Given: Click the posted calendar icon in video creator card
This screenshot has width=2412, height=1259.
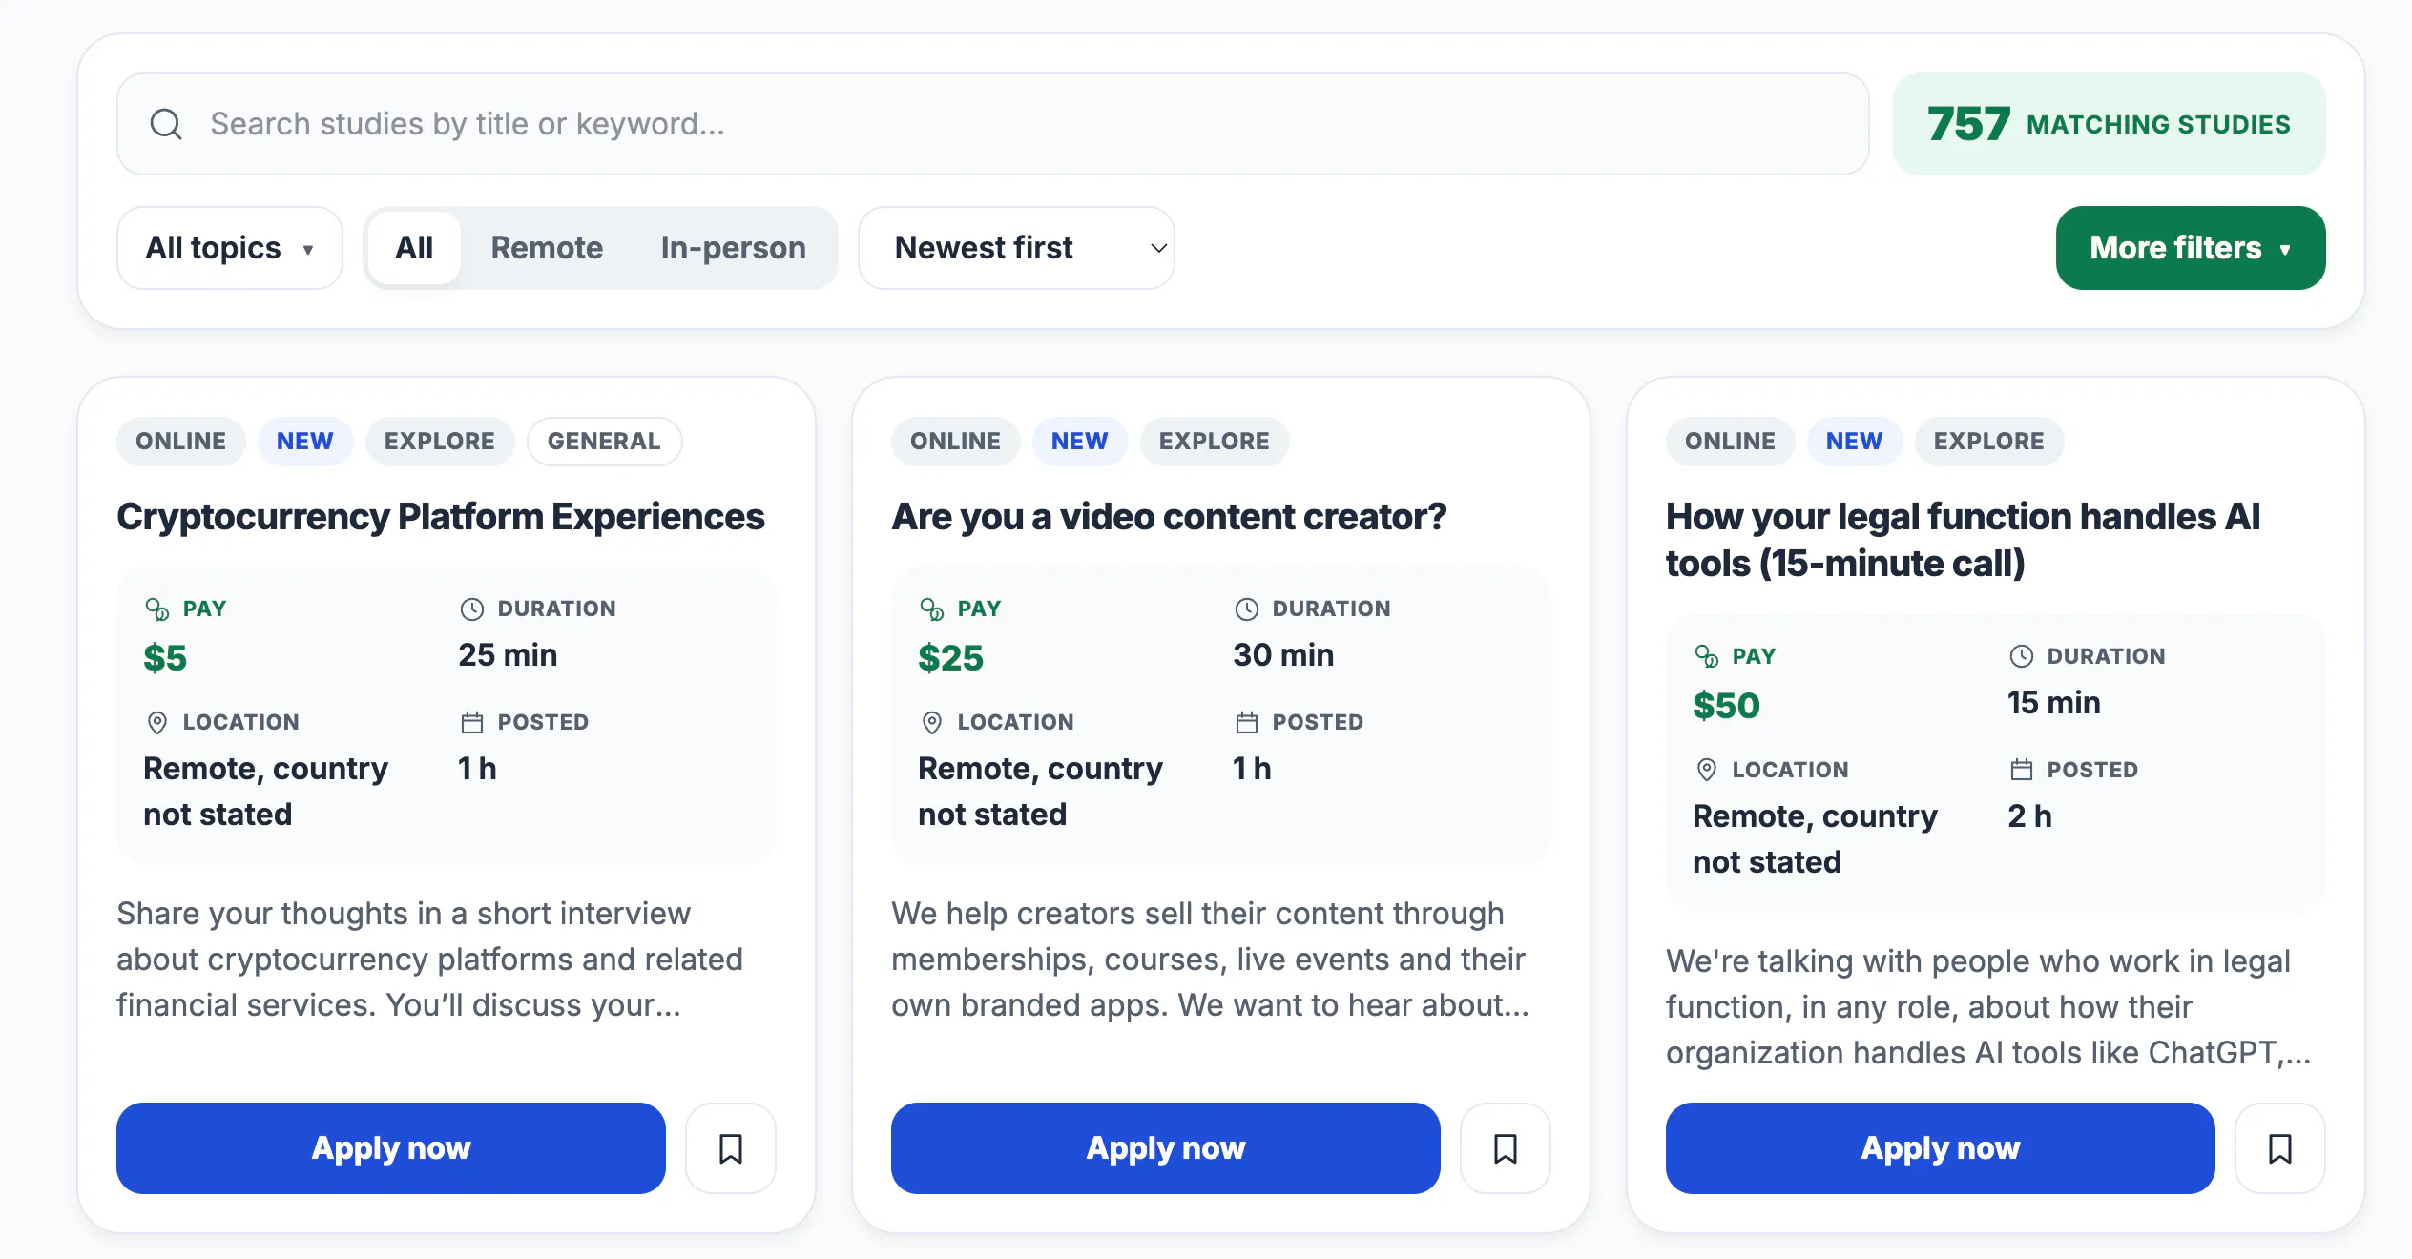Looking at the screenshot, I should (1247, 722).
